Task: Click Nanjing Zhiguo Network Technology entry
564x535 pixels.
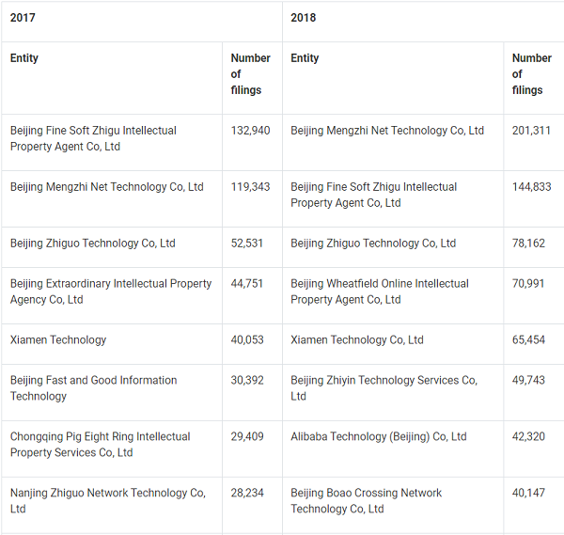Action: (107, 501)
